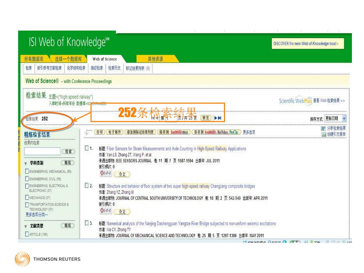
Task: Click the 'Web of Science® – with Conference Proceedings' heading
Action: [69, 81]
